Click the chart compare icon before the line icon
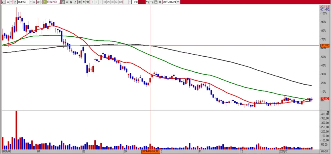This screenshot has width=331, height=154. (x=148, y=2)
